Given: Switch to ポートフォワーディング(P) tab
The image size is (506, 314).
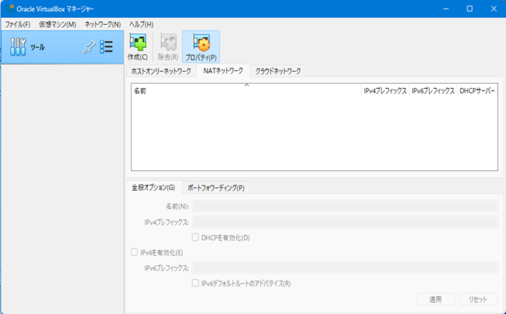Looking at the screenshot, I should coord(216,188).
